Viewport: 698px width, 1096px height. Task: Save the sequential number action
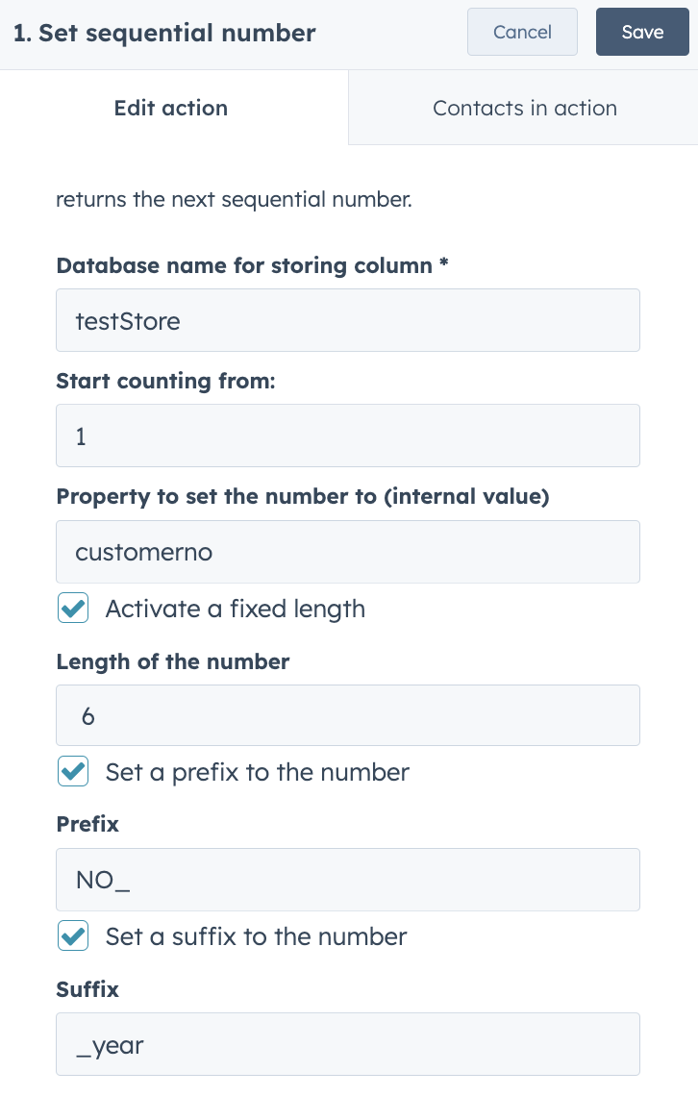(x=642, y=33)
